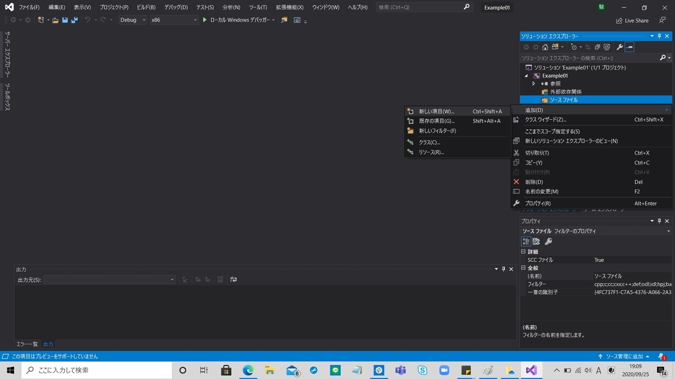Image resolution: width=675 pixels, height=379 pixels.
Task: Open Visual Studio from the Windows taskbar
Action: pyautogui.click(x=531, y=370)
